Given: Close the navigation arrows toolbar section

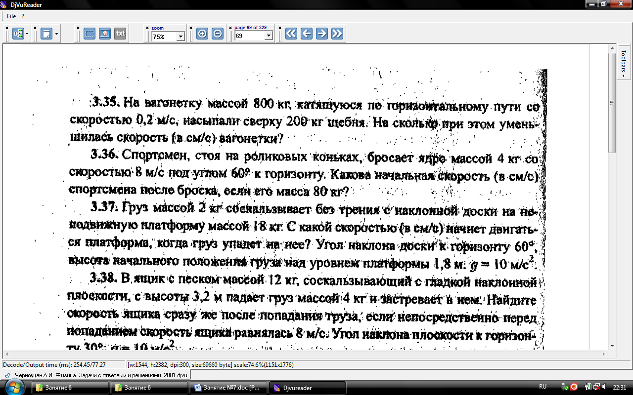Looking at the screenshot, I should click(279, 28).
